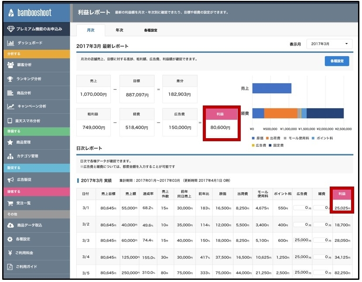
Task: Switch to the 年次 tab
Action: coord(119,30)
